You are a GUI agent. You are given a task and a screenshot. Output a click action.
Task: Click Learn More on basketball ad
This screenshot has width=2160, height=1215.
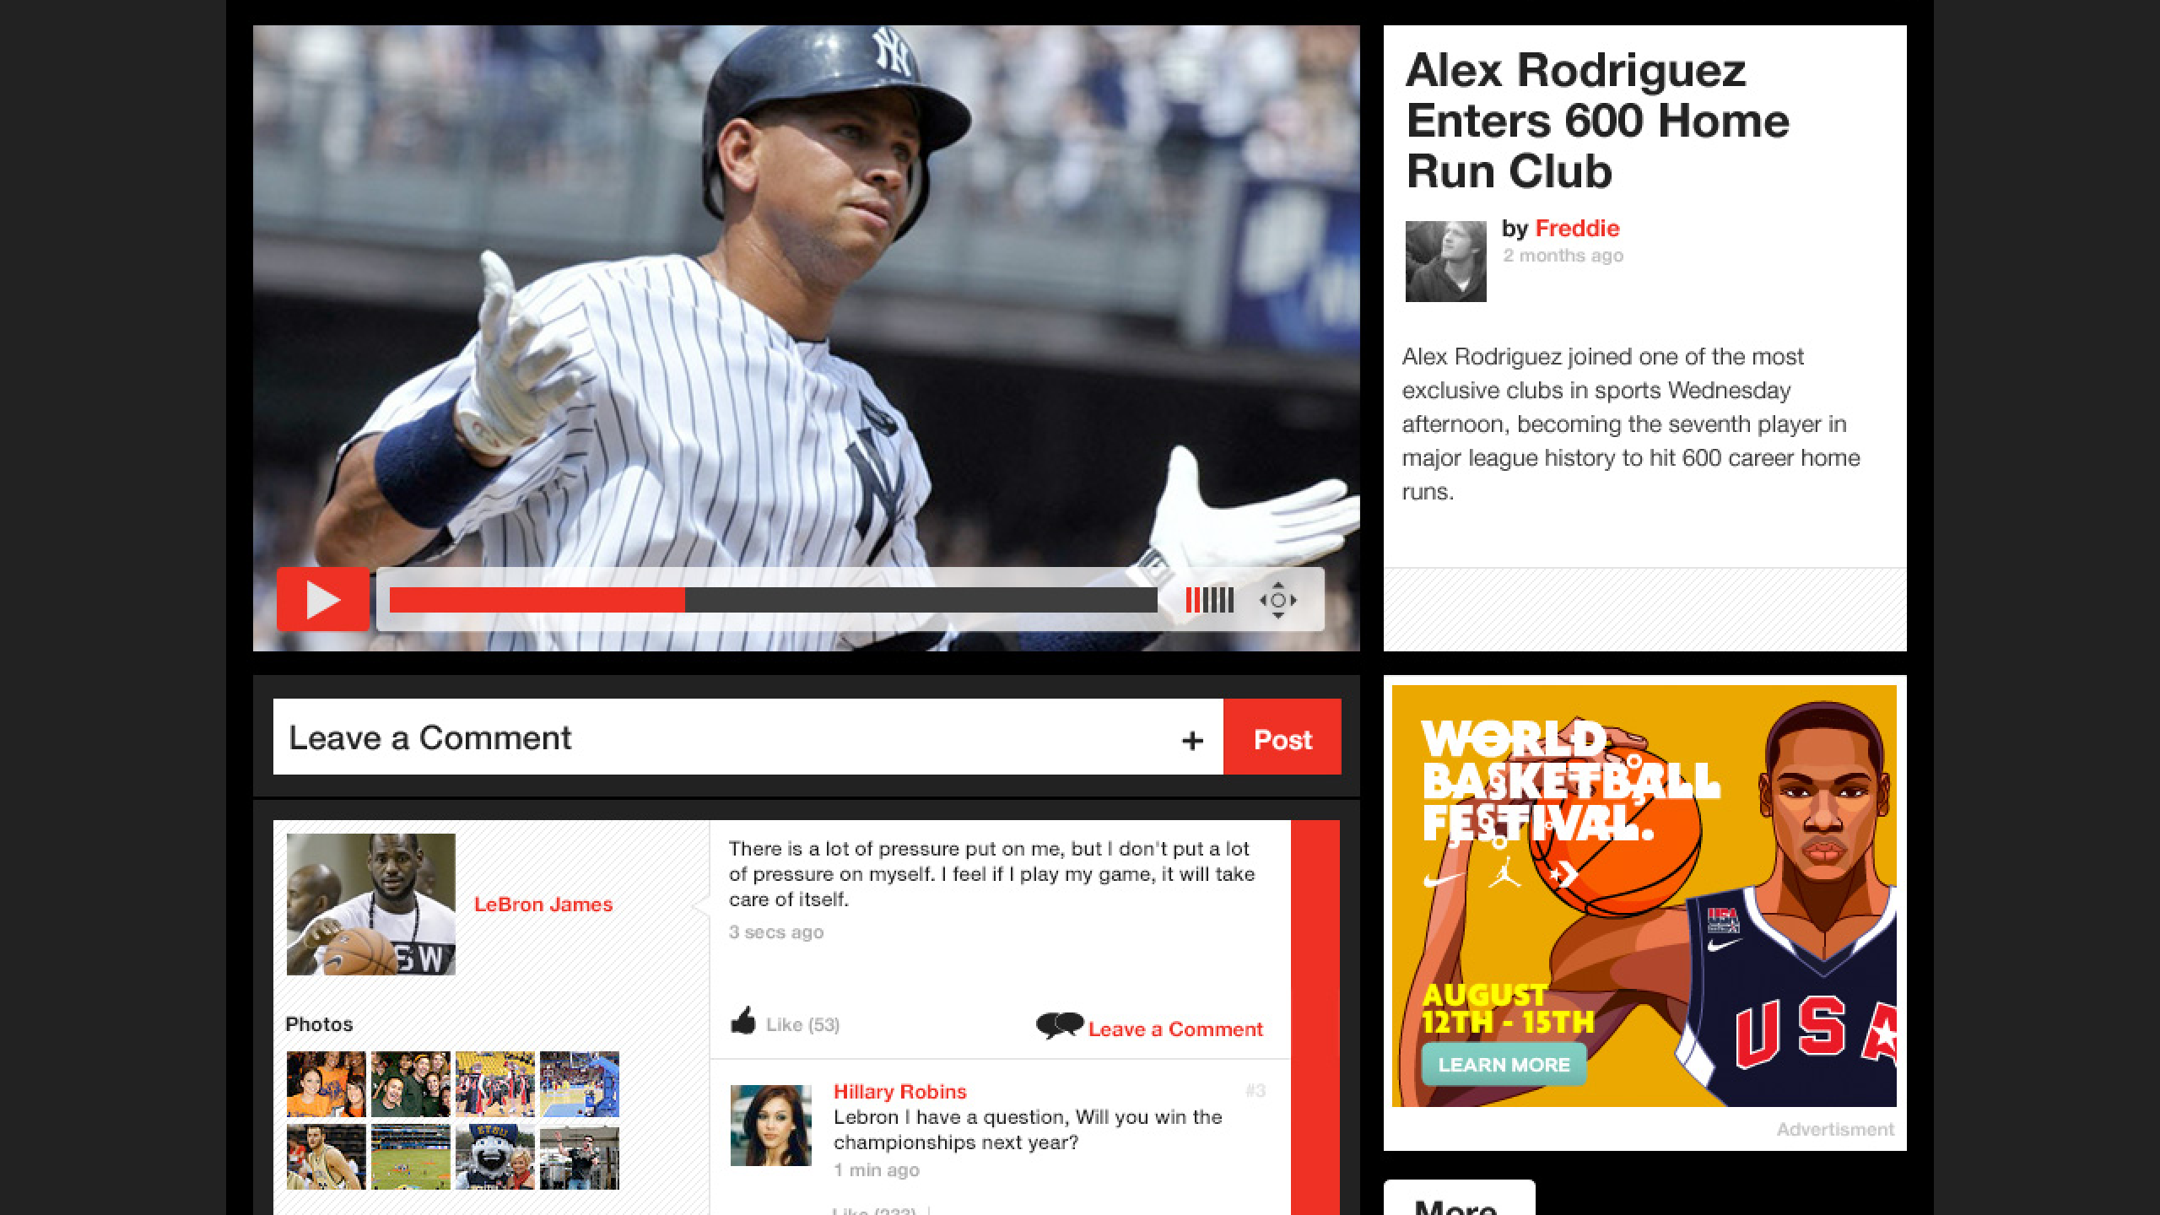click(x=1503, y=1065)
